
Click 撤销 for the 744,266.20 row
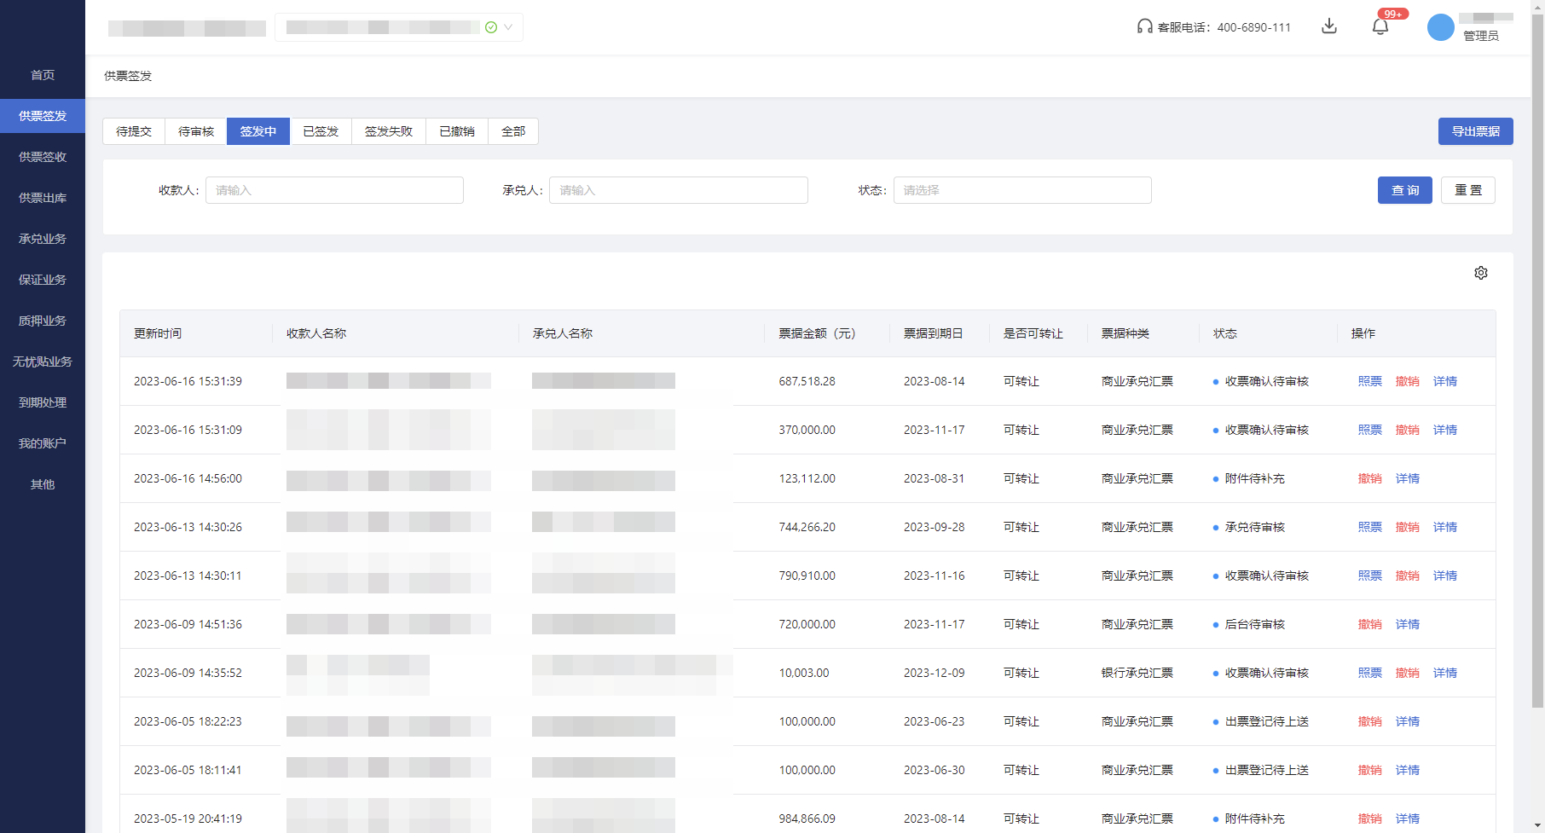[1408, 527]
